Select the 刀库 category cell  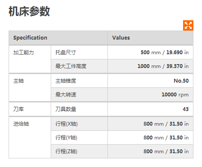pyautogui.click(x=30, y=109)
